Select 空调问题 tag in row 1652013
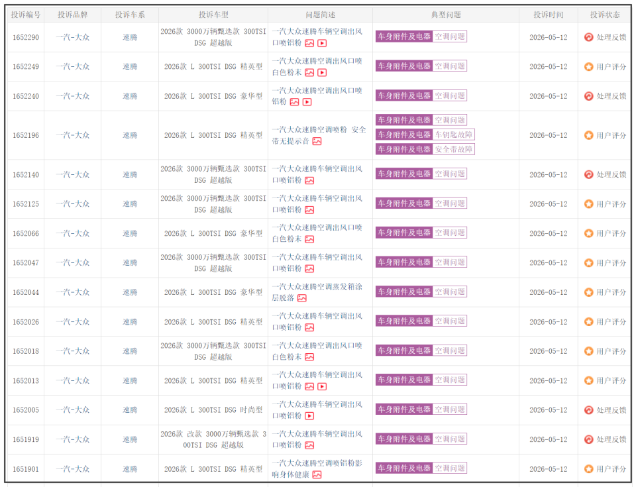 (450, 380)
